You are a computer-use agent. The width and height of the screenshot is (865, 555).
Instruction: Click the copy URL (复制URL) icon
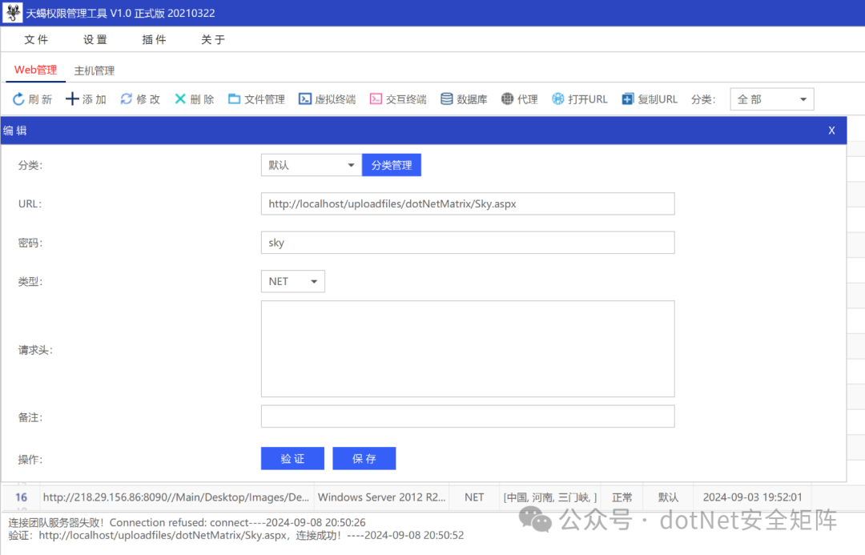click(x=628, y=99)
